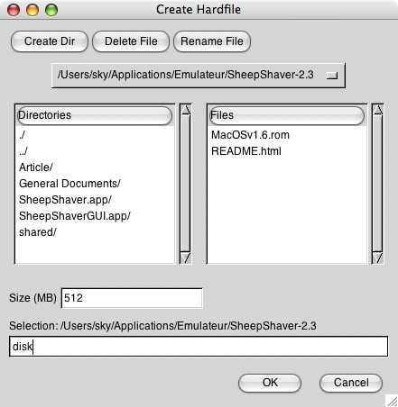Click the Files column header

tap(287, 115)
